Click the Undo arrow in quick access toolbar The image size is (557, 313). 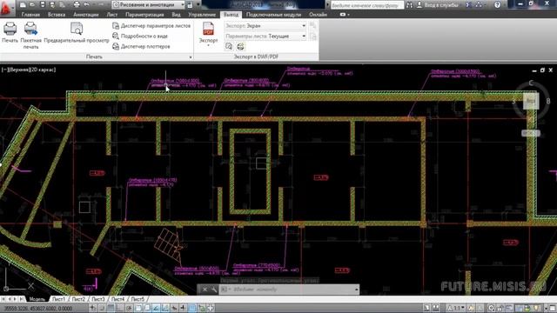coord(86,4)
